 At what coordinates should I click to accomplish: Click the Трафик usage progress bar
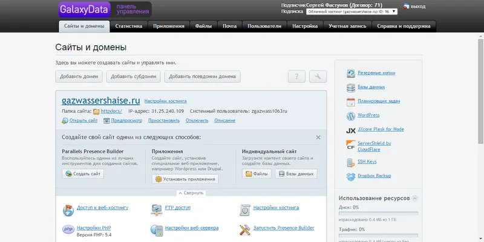coord(379,235)
